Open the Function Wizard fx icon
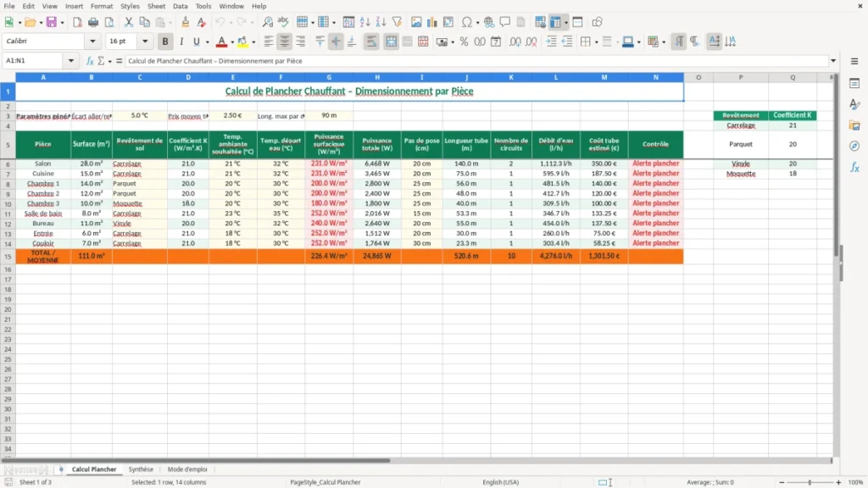This screenshot has height=488, width=868. 90,61
